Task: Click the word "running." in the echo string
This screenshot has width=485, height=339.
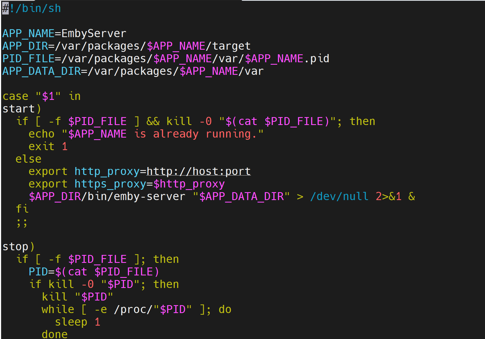Action: click(x=231, y=134)
